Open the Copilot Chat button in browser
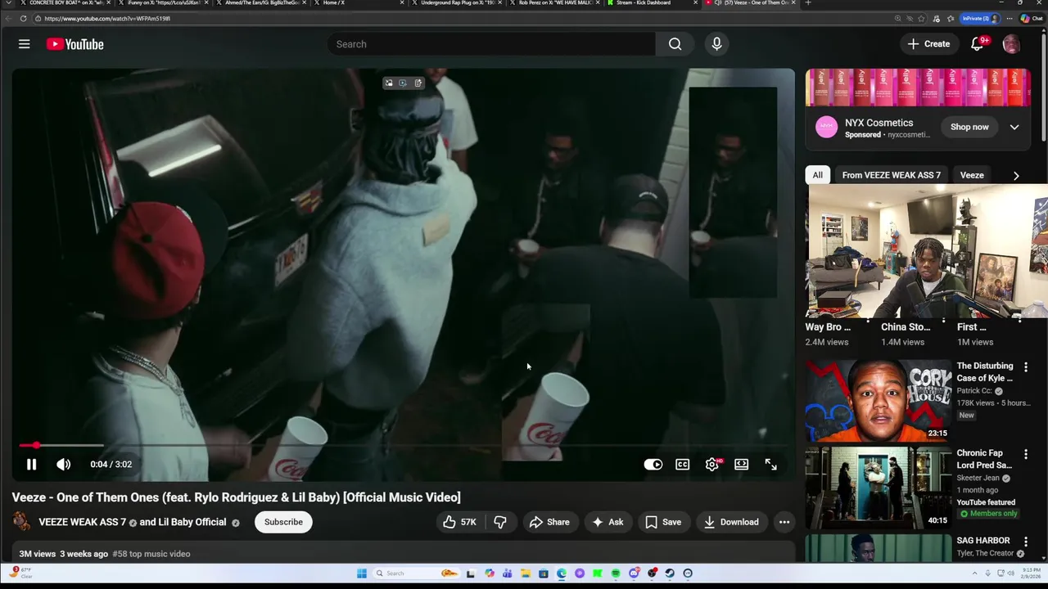 click(x=1032, y=18)
